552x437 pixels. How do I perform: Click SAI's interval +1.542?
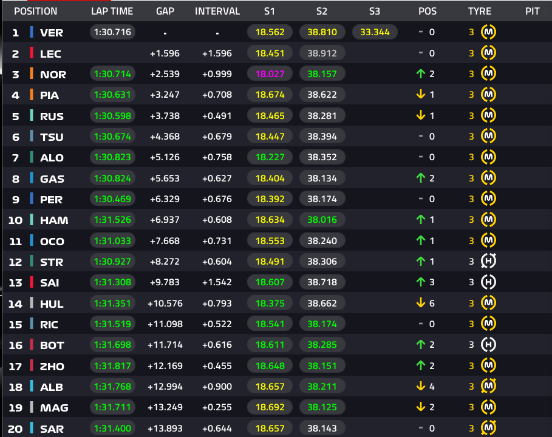(x=217, y=282)
